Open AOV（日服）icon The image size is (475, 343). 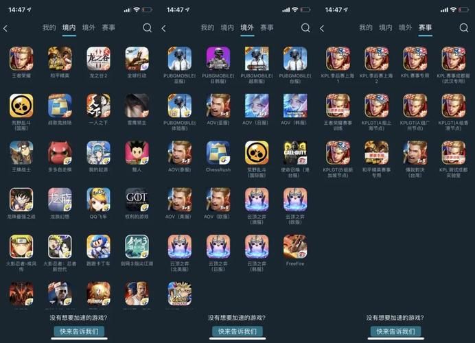257,106
